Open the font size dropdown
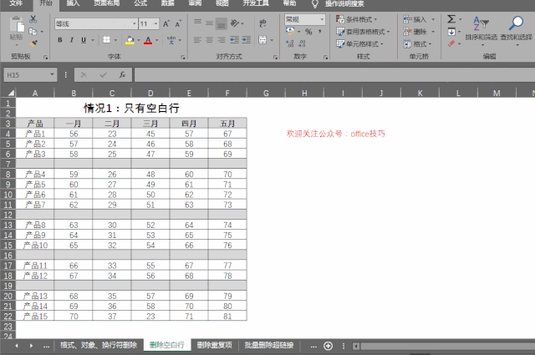This screenshot has width=535, height=355. point(155,24)
